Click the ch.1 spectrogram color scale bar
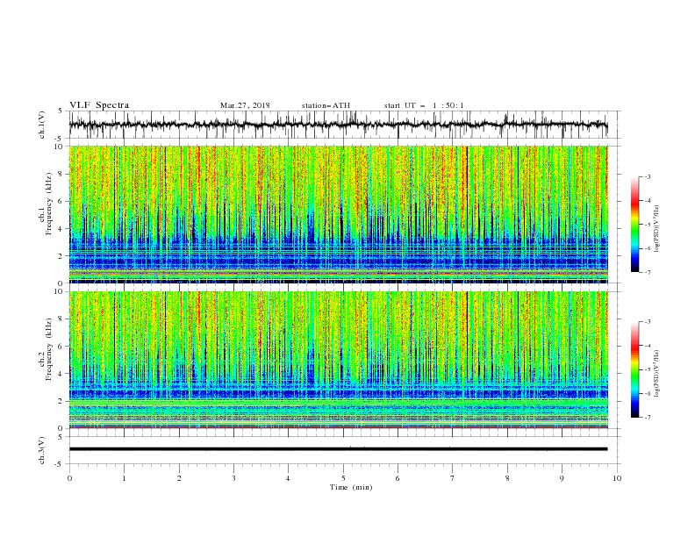 click(634, 225)
